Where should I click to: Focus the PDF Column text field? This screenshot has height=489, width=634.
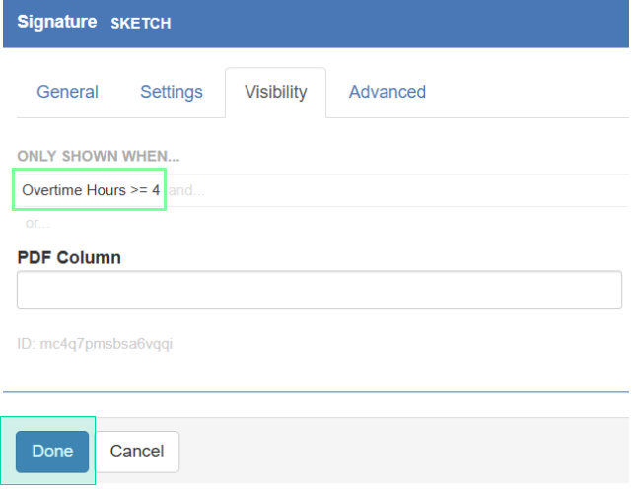(319, 290)
